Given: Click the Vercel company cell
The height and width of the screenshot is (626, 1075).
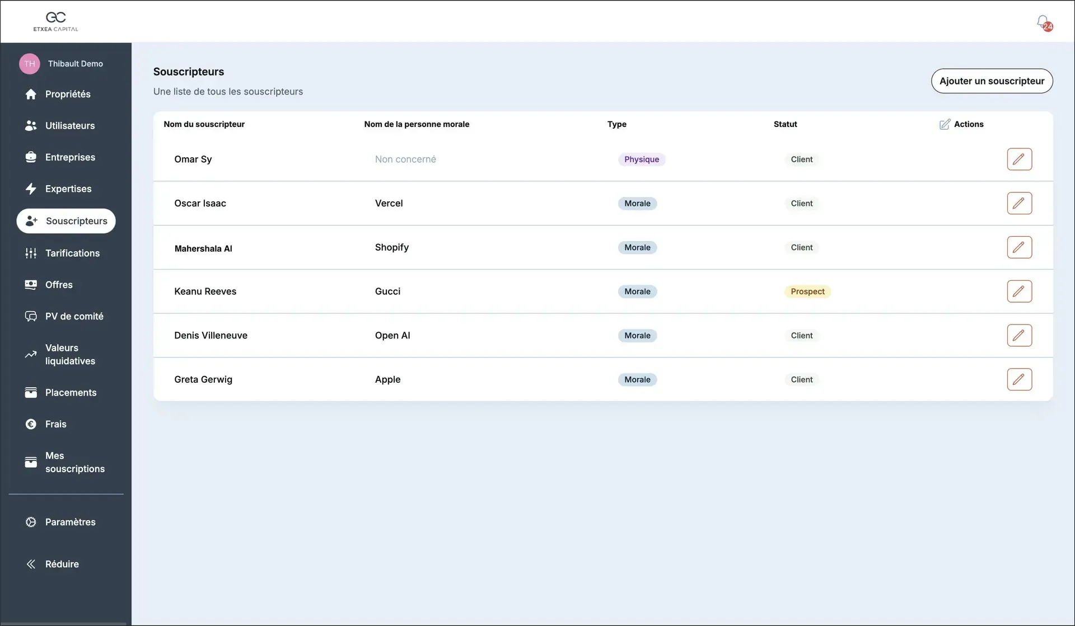Looking at the screenshot, I should 389,203.
